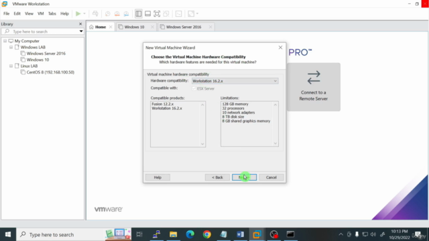
Task: Enter full screen mode via toolbar icon
Action: [x=157, y=13]
